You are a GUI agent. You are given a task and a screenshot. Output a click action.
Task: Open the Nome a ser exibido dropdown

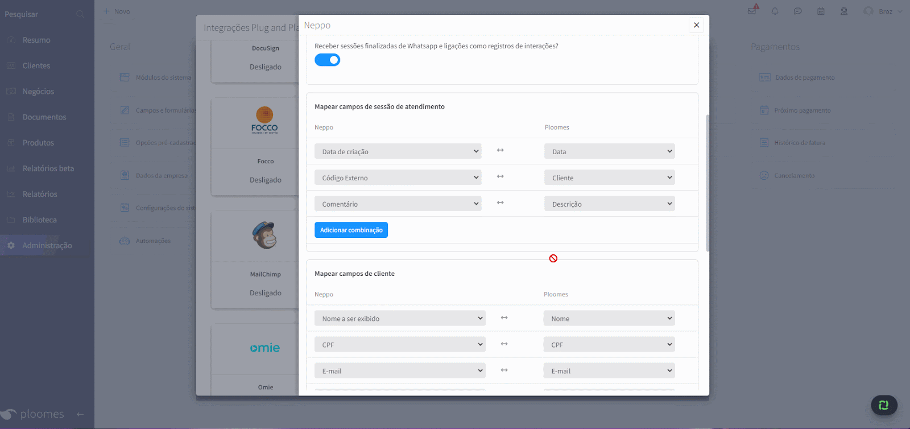(x=400, y=318)
